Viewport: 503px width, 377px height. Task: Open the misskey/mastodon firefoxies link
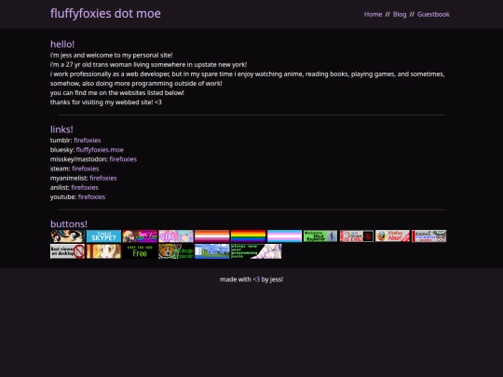123,159
